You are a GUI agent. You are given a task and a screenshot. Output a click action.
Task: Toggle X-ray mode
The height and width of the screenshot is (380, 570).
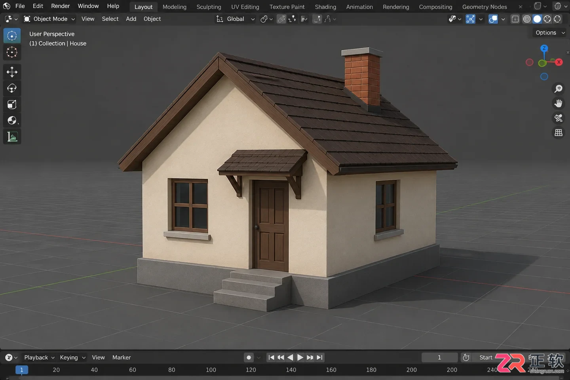(515, 19)
